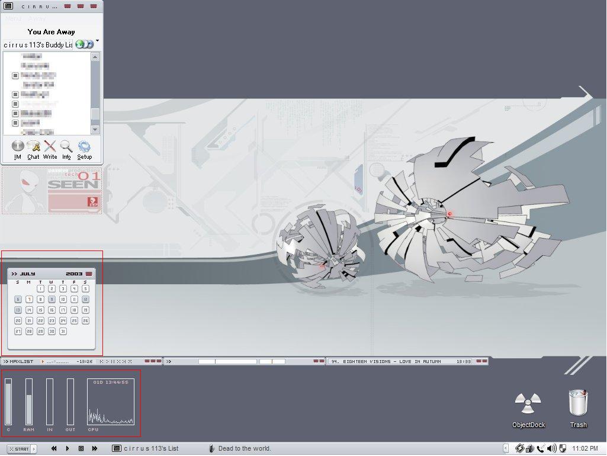This screenshot has height=456, width=607.
Task: Click the phone handset tray icon
Action: pos(541,448)
